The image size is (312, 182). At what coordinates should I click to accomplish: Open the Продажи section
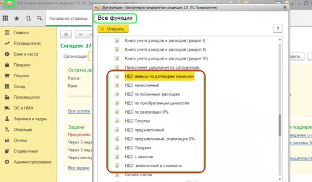point(22,65)
